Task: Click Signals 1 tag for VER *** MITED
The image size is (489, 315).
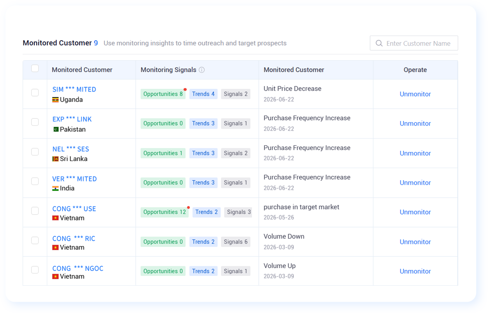Action: [x=236, y=183]
